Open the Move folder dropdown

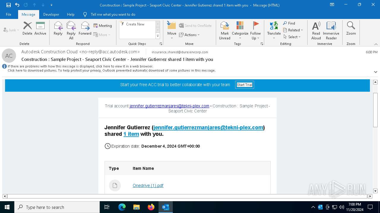pos(172,30)
